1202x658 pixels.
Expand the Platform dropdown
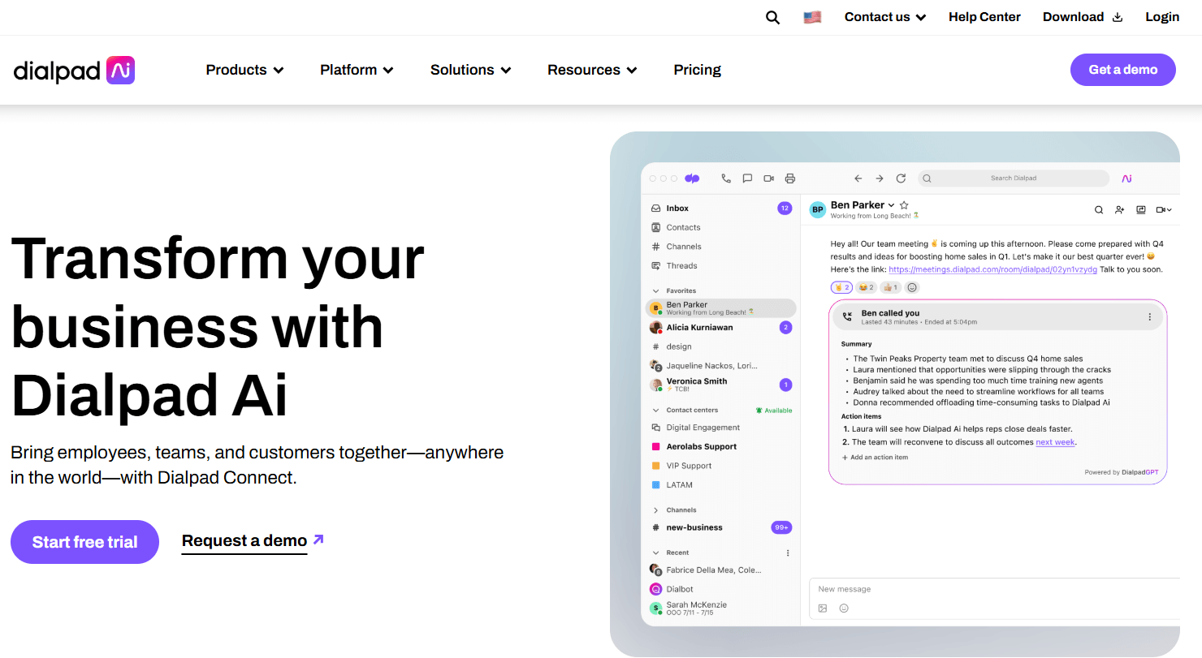coord(357,70)
